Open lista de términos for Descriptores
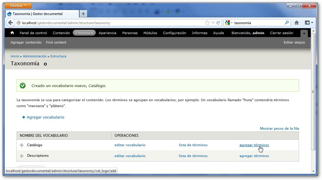This screenshot has height=180, width=322. (193, 156)
